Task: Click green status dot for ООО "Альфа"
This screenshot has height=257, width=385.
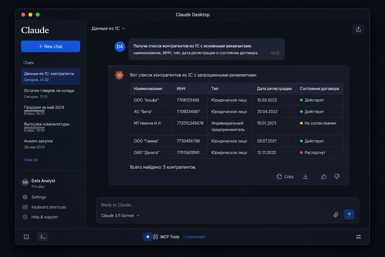Action: pos(301,100)
